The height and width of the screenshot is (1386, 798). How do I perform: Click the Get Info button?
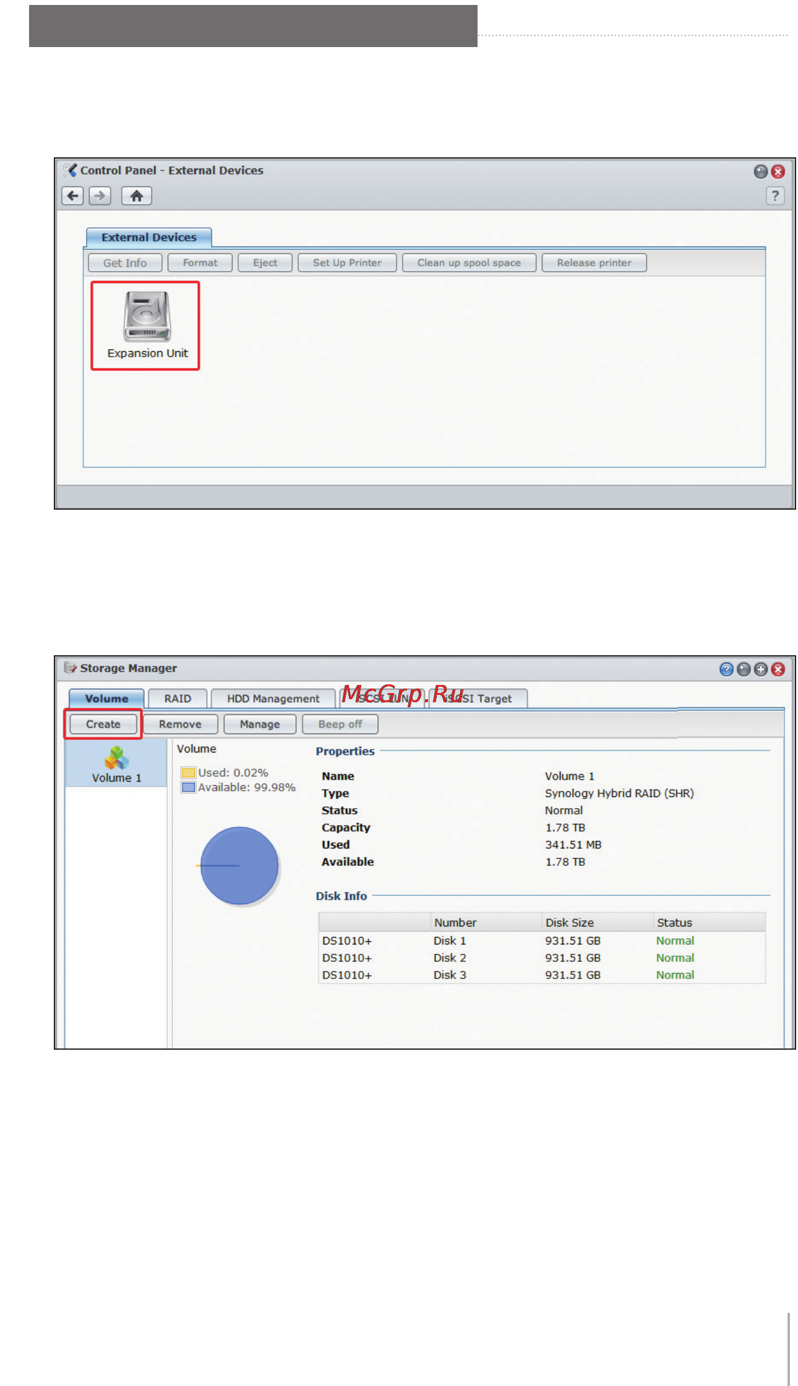coord(125,263)
